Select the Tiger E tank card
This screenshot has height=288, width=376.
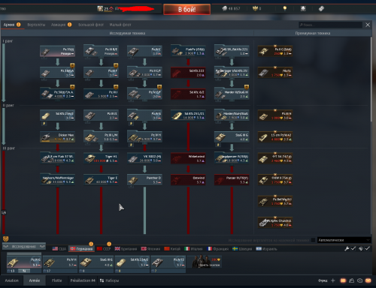[x=101, y=180]
